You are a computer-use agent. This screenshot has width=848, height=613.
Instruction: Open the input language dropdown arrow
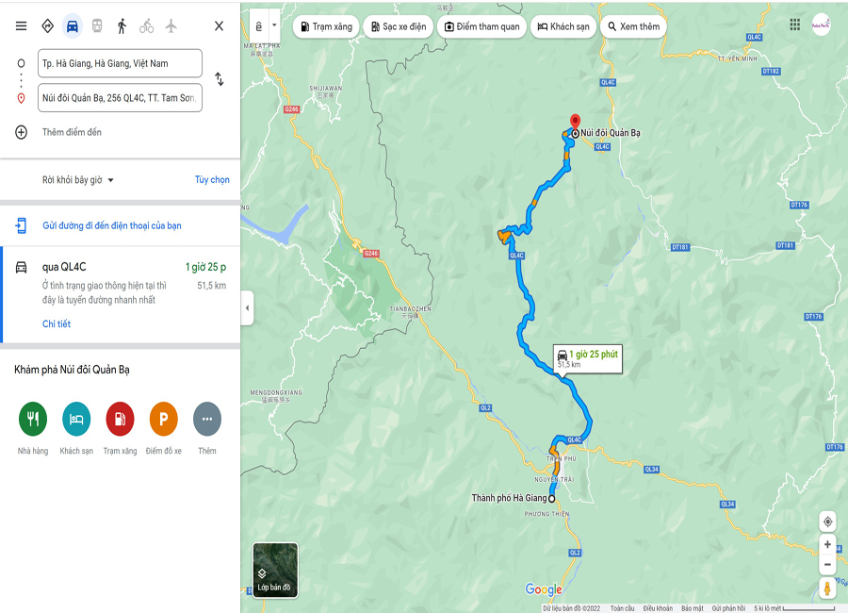[274, 25]
